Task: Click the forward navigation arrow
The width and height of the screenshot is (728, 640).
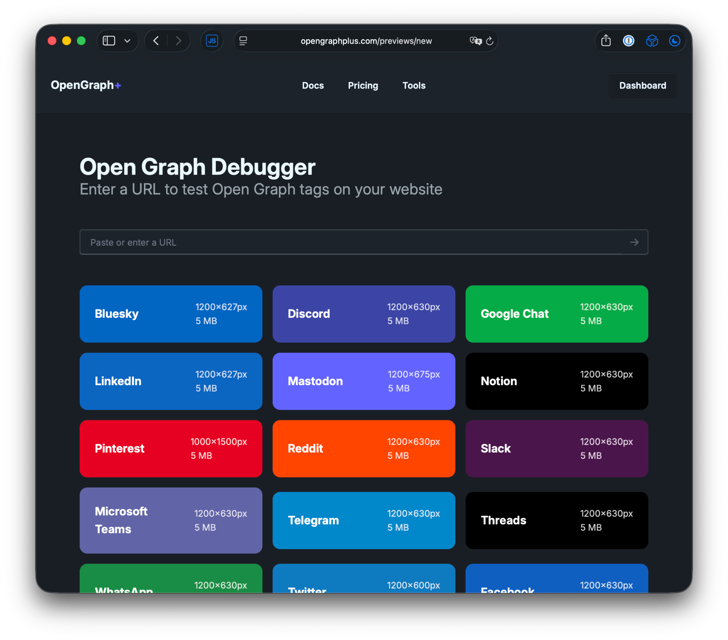Action: click(178, 41)
